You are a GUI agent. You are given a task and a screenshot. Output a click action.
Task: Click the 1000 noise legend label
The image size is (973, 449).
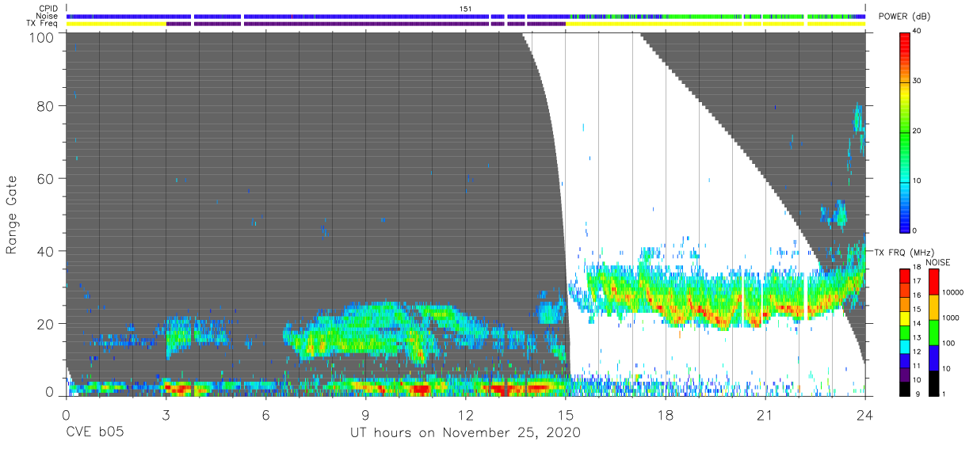pyautogui.click(x=951, y=318)
